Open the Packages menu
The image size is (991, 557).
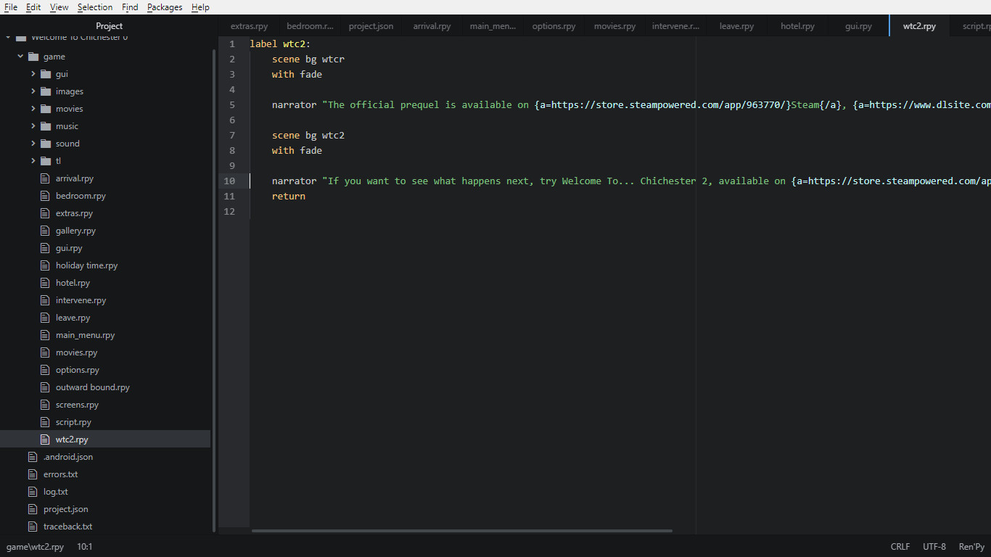click(x=164, y=7)
